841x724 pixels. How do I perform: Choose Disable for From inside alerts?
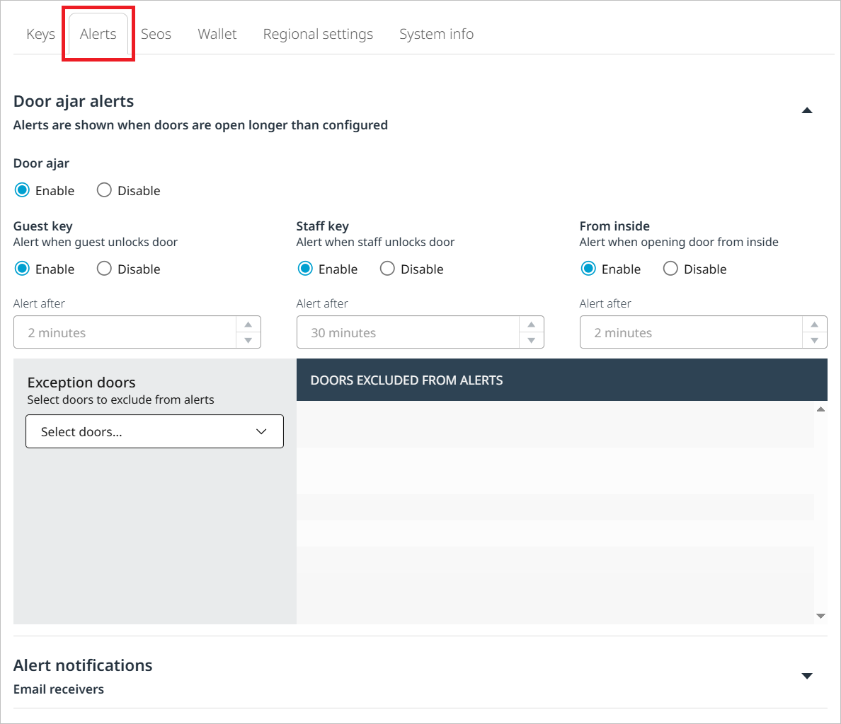pos(670,269)
